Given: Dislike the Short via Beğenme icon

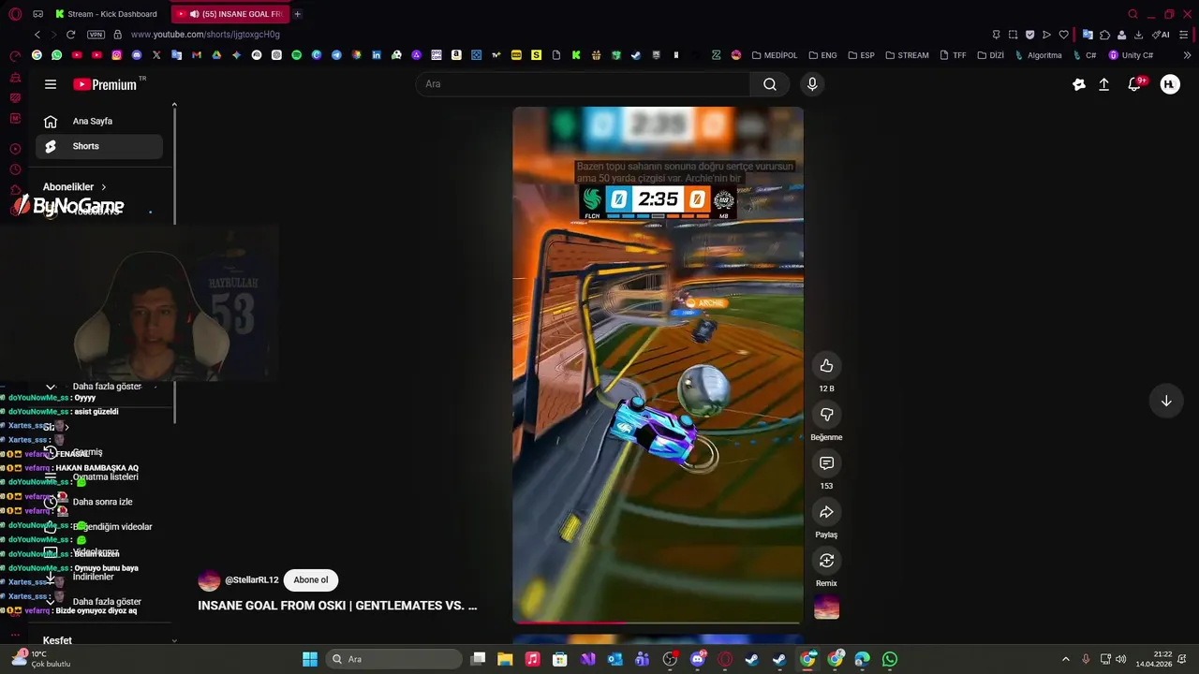Looking at the screenshot, I should pos(826,415).
